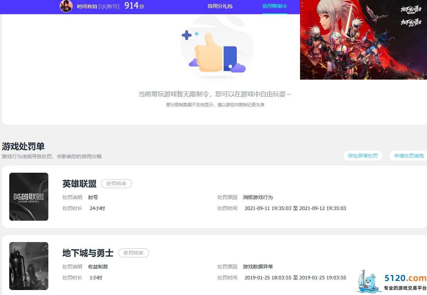
Task: Open the 存在异常处罚 button
Action: 363,156
